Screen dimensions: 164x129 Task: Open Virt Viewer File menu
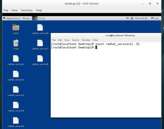tap(6, 10)
